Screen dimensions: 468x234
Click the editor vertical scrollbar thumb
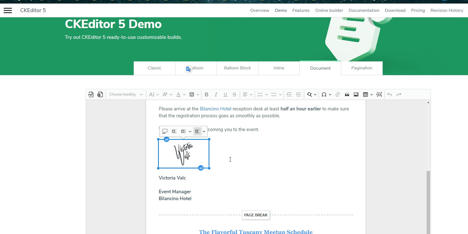[x=428, y=202]
